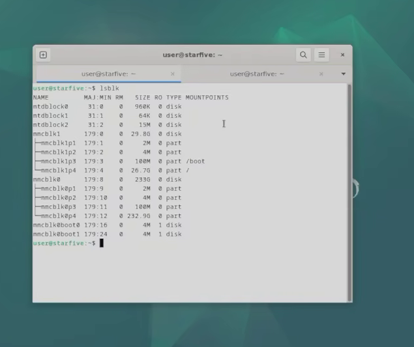Open the terminal search tool
The image size is (414, 347).
click(x=303, y=55)
